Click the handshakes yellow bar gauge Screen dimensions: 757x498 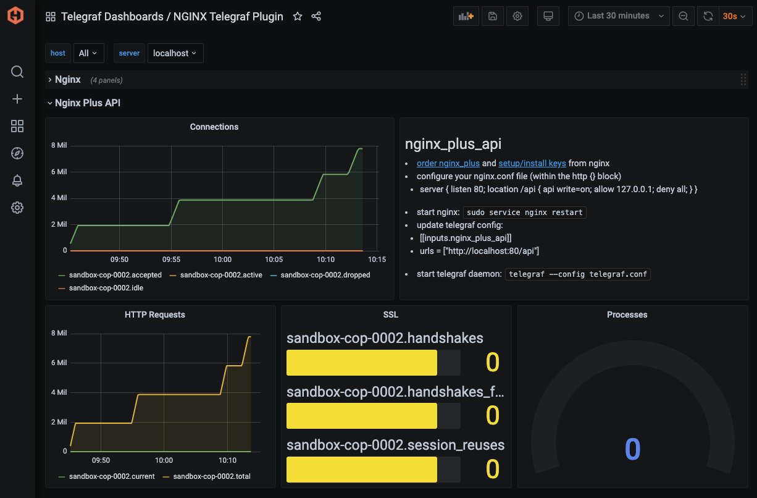tap(362, 363)
